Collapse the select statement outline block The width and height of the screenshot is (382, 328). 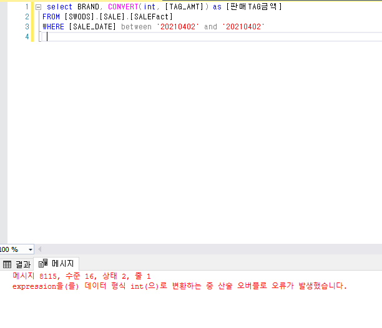38,7
